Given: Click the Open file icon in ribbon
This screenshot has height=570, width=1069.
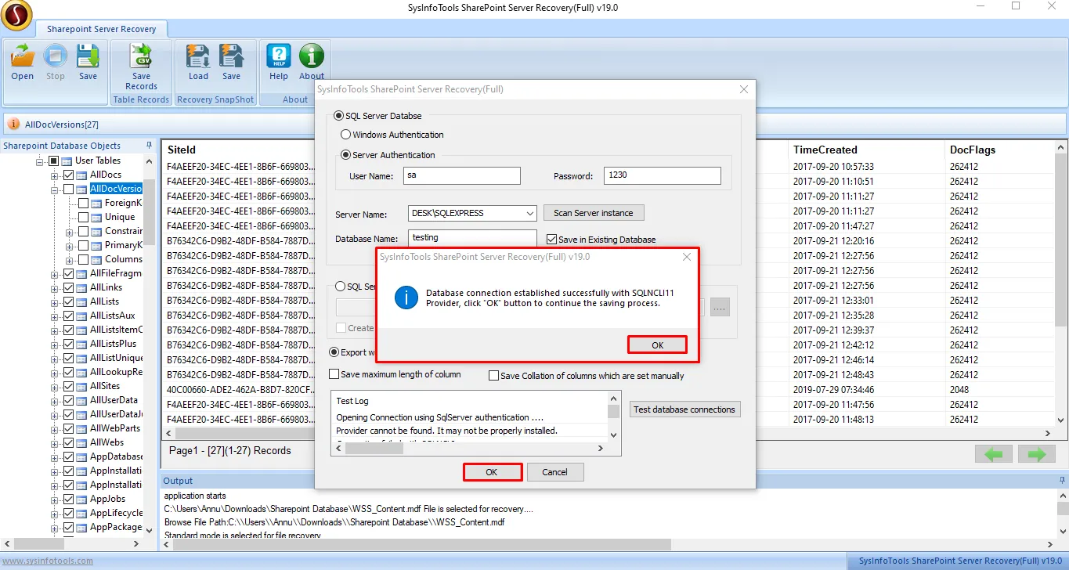Looking at the screenshot, I should (x=23, y=56).
